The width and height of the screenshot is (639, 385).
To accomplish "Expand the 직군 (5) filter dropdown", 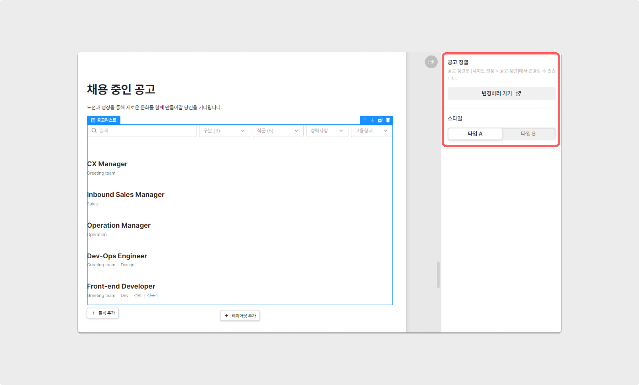I will (x=278, y=131).
